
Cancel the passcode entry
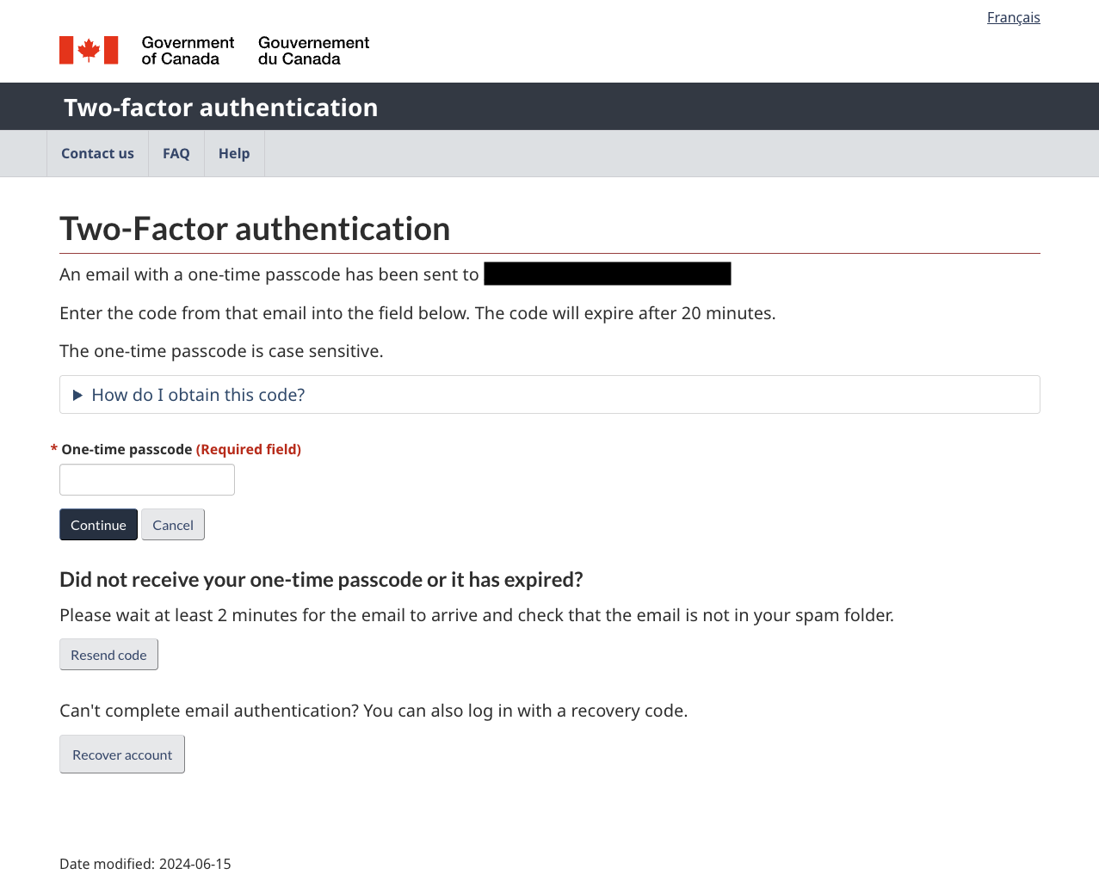coord(173,525)
